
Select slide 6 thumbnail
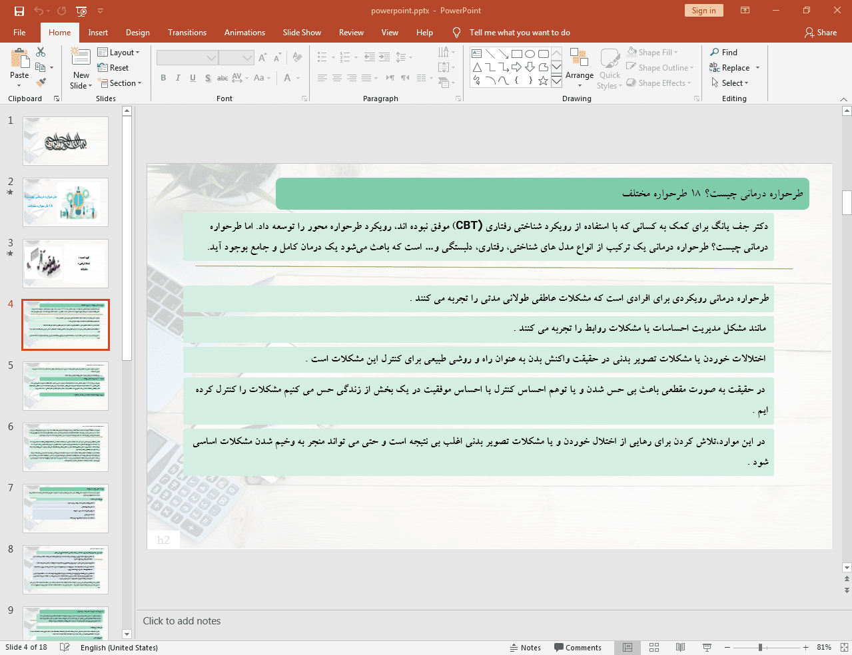point(65,447)
